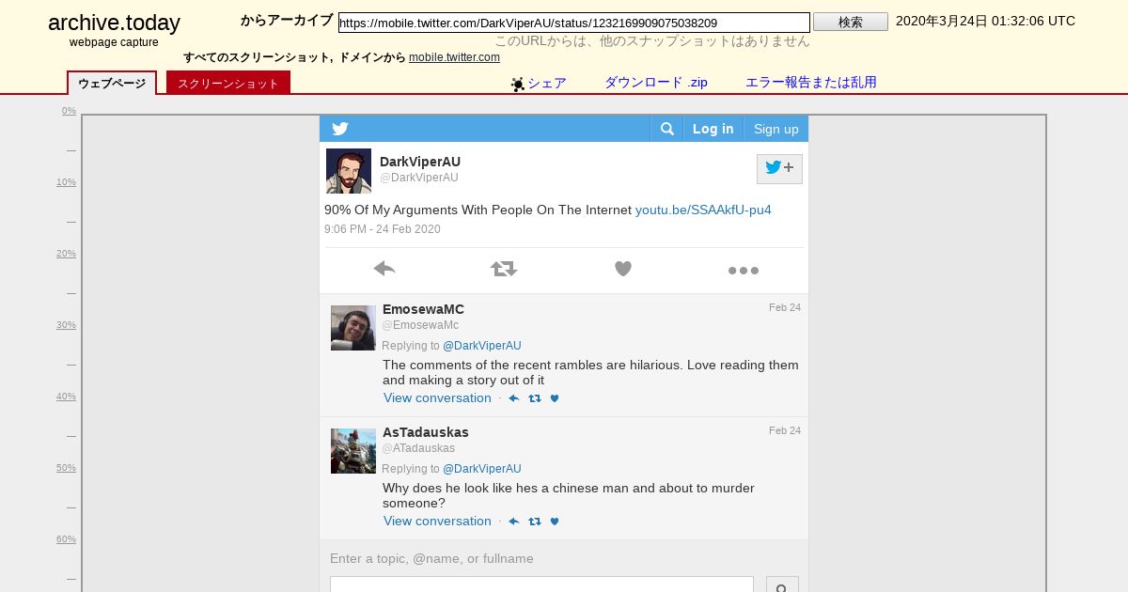Retweet DarkViperAU's main tweet
Screen dimensions: 1128x592
(x=504, y=270)
